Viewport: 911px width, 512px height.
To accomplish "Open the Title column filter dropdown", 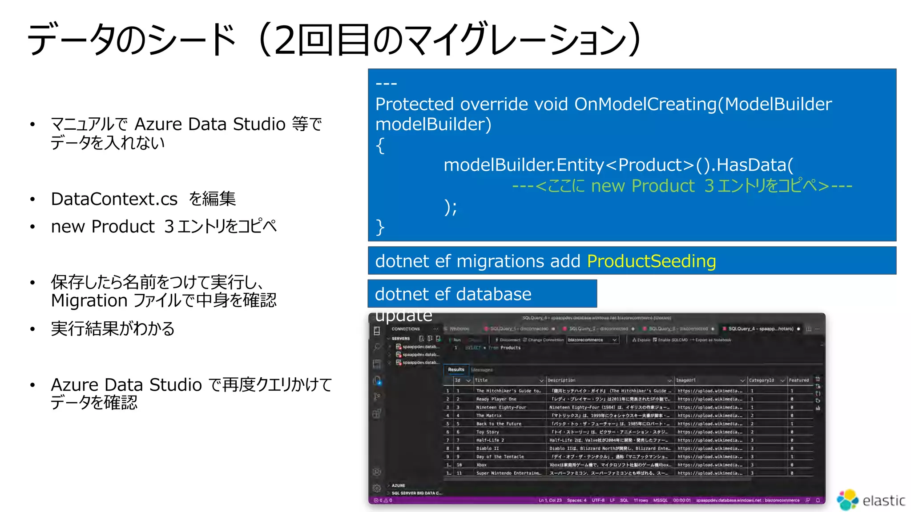I will (541, 380).
